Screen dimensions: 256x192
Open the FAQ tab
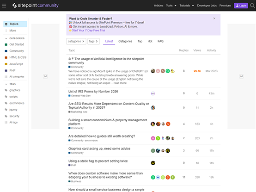click(x=160, y=41)
